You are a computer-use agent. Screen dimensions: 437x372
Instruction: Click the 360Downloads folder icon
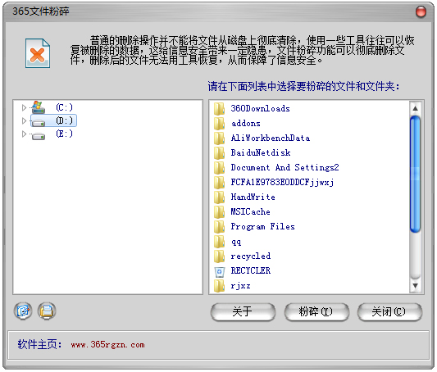click(220, 109)
